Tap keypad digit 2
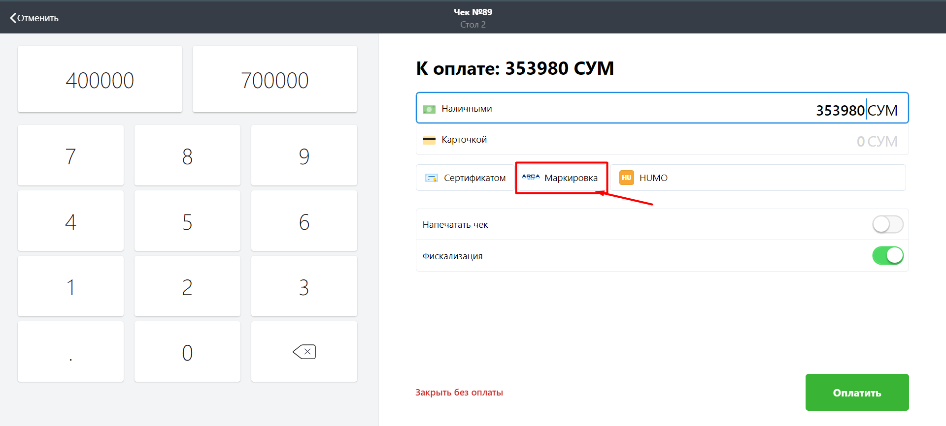Viewport: 946px width, 426px height. [187, 286]
